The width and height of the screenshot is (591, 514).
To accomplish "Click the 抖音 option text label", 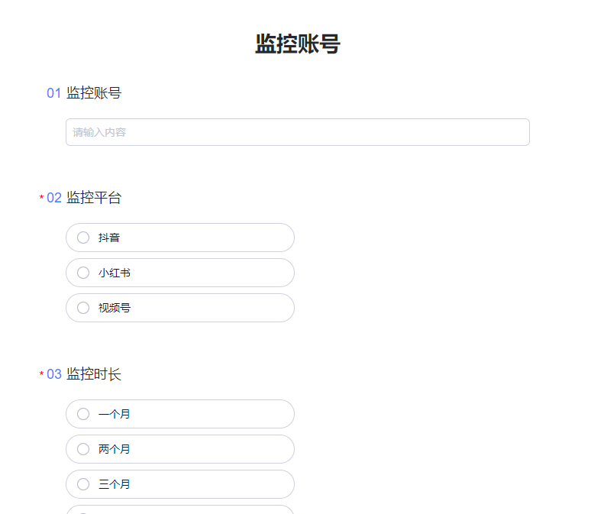I will [109, 238].
